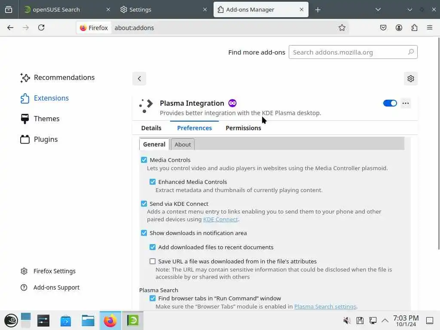Open the add-ons tools gear menu
Image resolution: width=440 pixels, height=330 pixels.
[411, 79]
